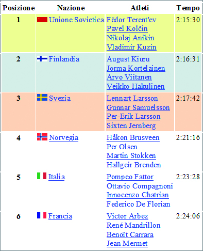Open athlete Pavel Kolčin's page

[x=127, y=29]
